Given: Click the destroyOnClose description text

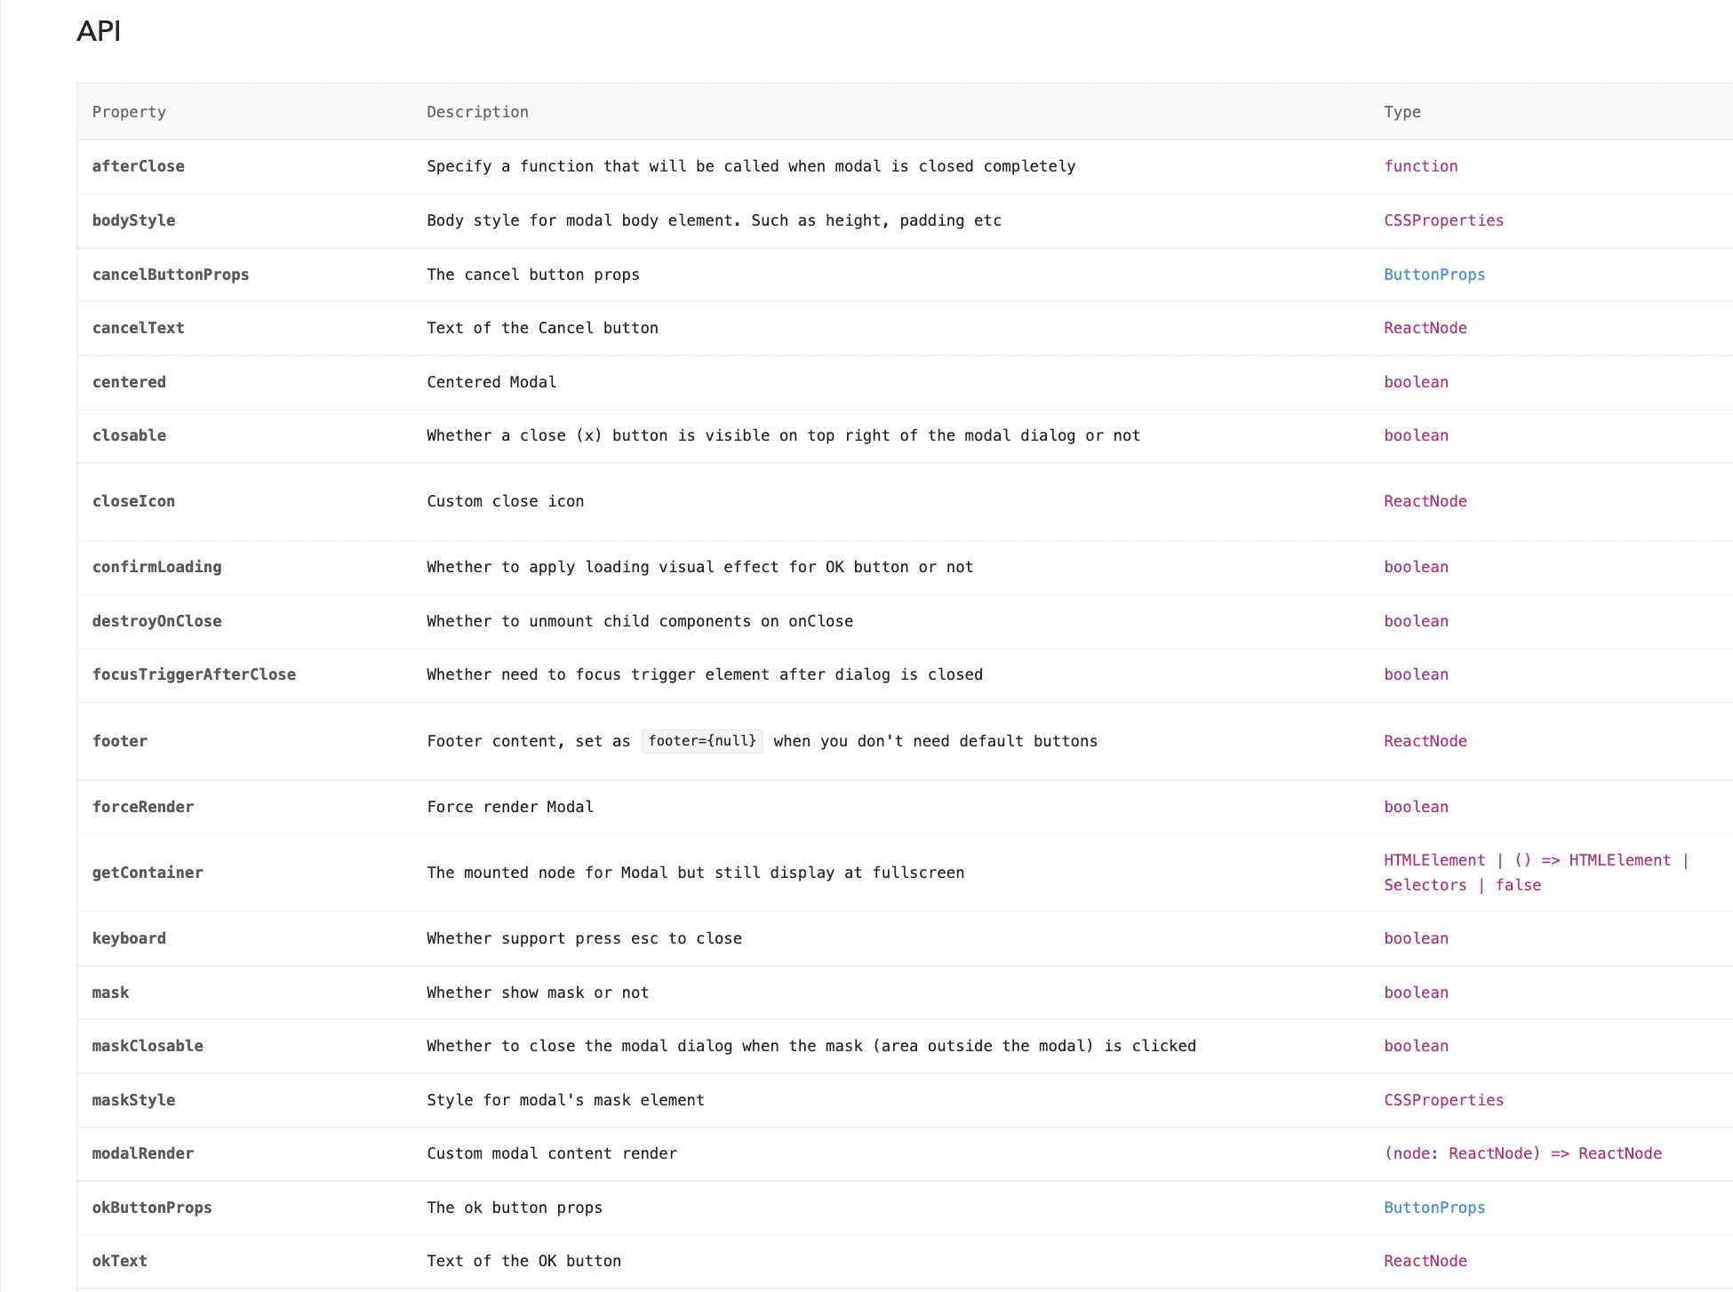Looking at the screenshot, I should coord(639,621).
